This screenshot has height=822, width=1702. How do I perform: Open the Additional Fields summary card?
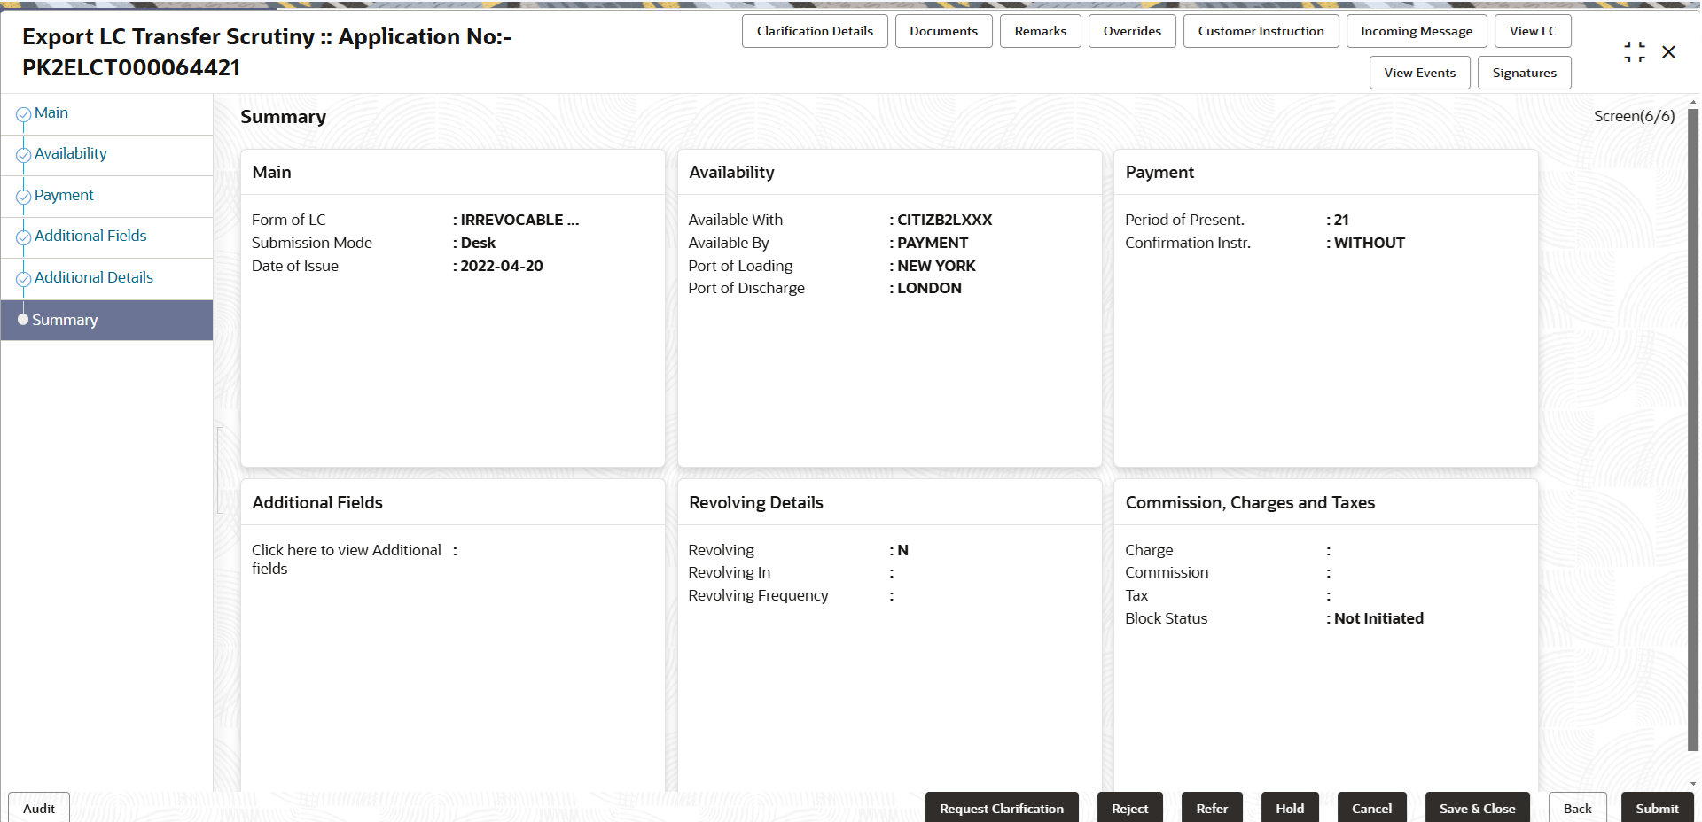(x=453, y=636)
